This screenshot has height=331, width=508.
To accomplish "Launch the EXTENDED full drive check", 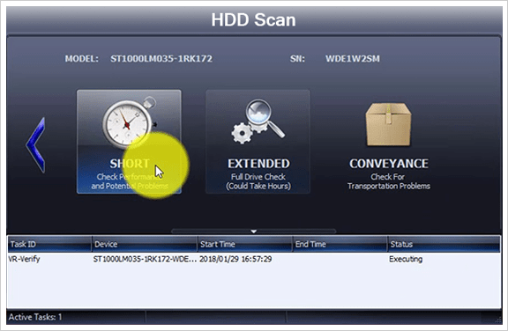I will [258, 142].
